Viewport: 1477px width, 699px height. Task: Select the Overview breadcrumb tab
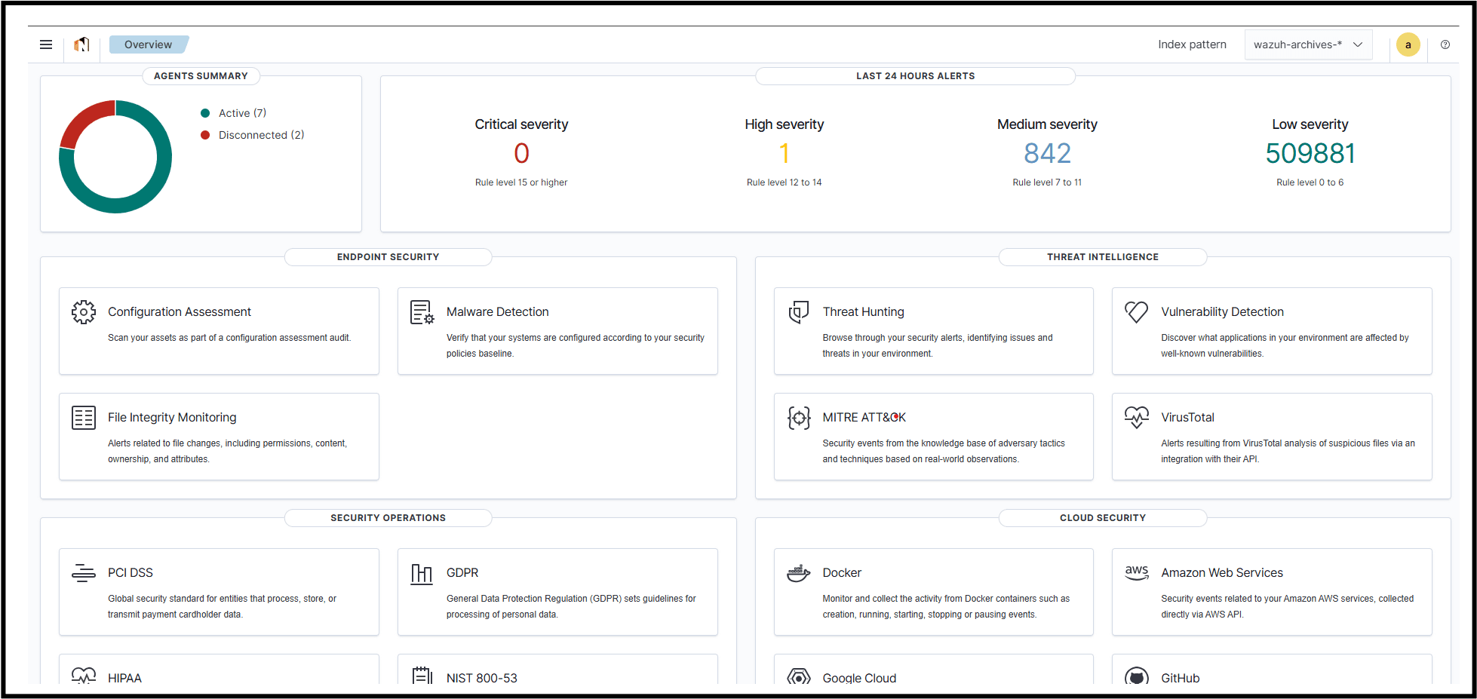pyautogui.click(x=148, y=44)
